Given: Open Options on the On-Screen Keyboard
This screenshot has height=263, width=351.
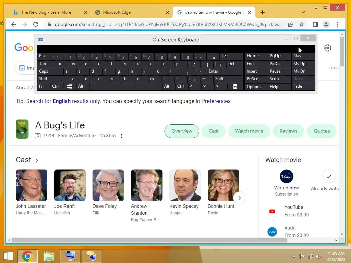Looking at the screenshot, I should [x=256, y=87].
